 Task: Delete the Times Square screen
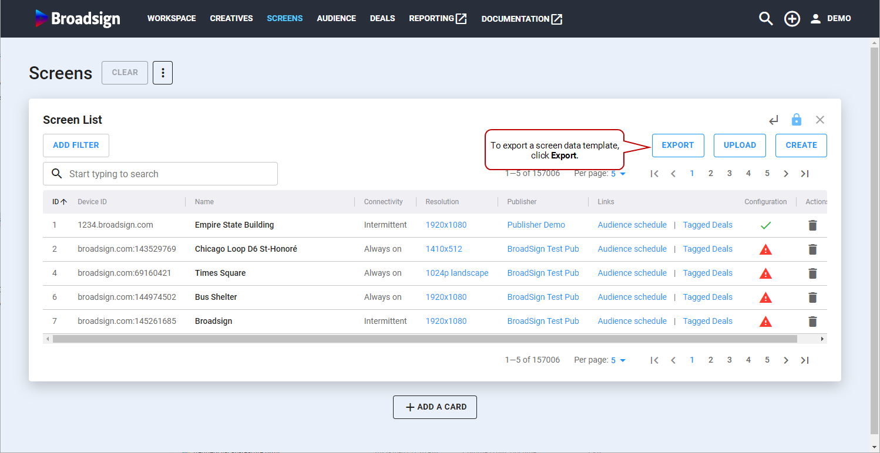(812, 273)
